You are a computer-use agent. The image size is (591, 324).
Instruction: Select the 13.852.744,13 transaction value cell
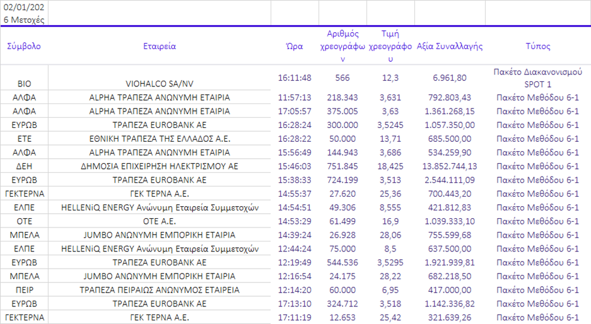click(x=450, y=166)
